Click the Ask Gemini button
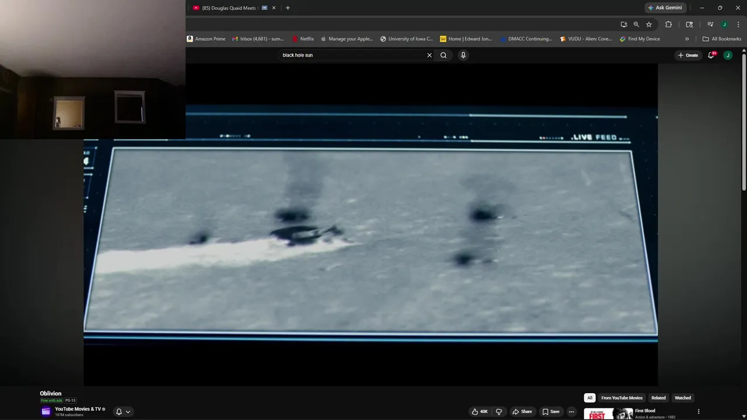The image size is (747, 420). (x=665, y=8)
